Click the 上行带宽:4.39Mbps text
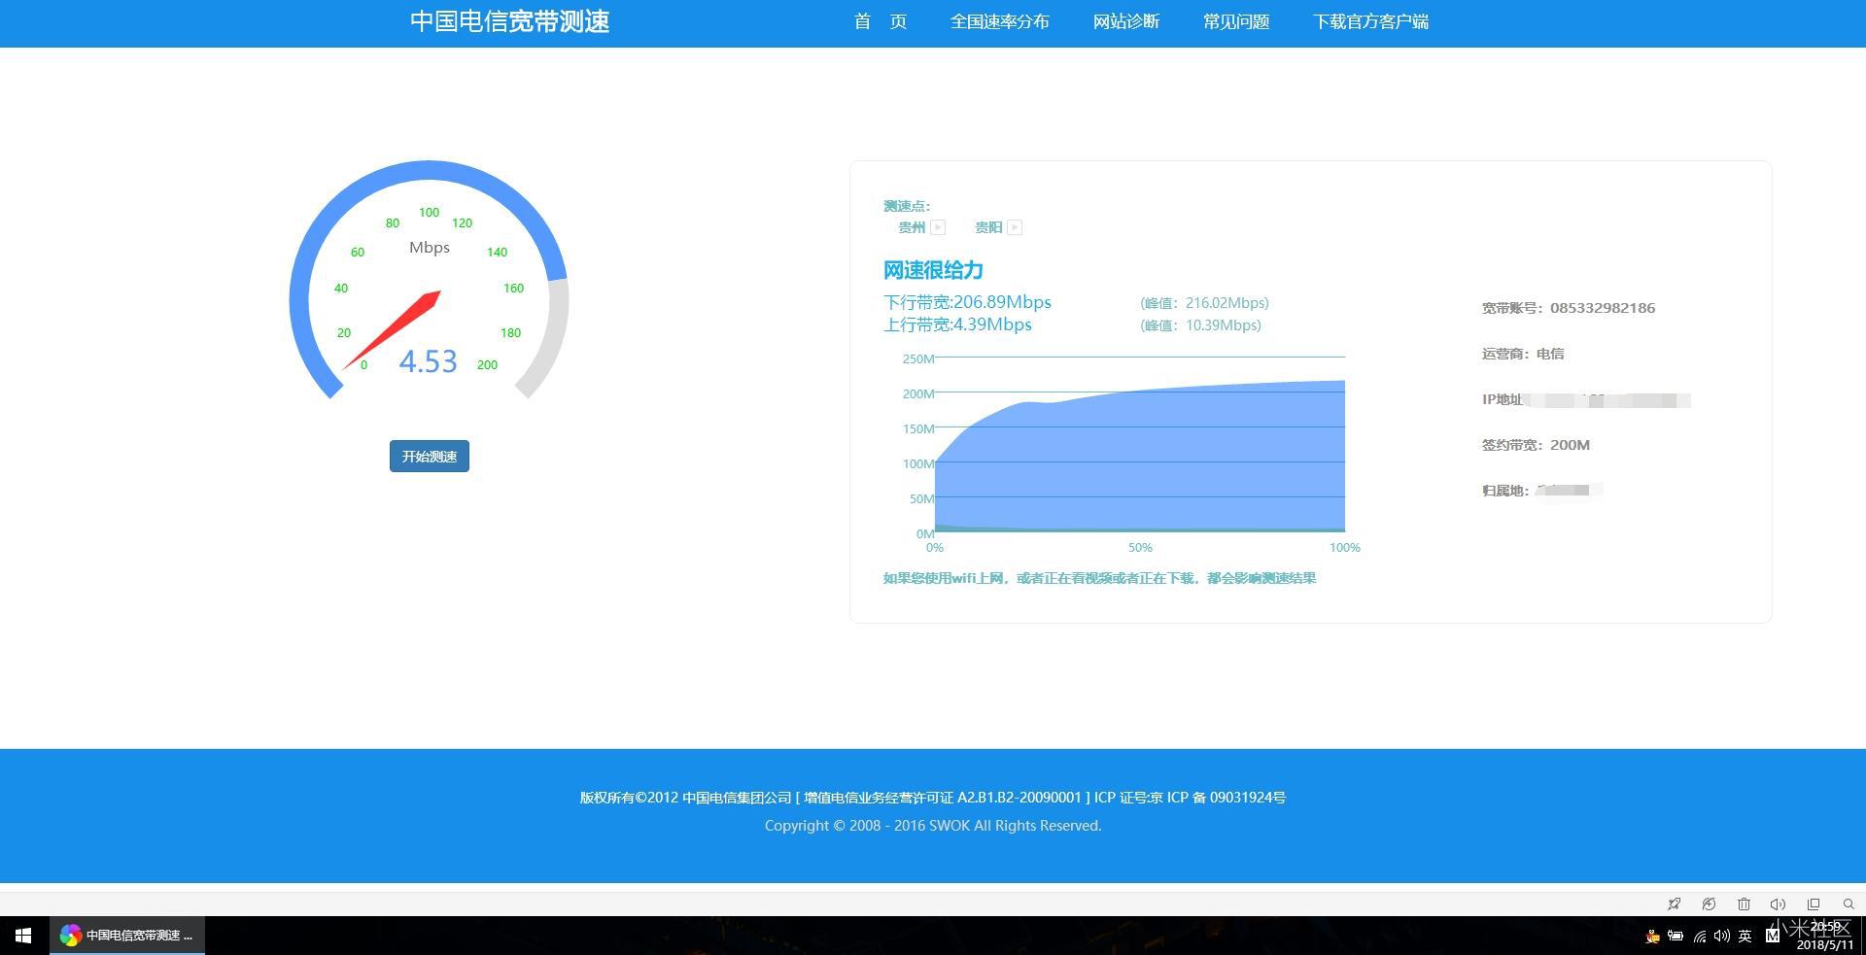 [x=957, y=324]
